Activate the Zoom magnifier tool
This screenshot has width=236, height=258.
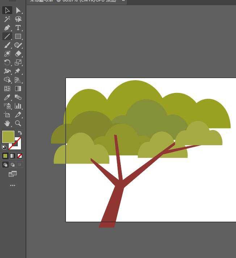coord(18,123)
